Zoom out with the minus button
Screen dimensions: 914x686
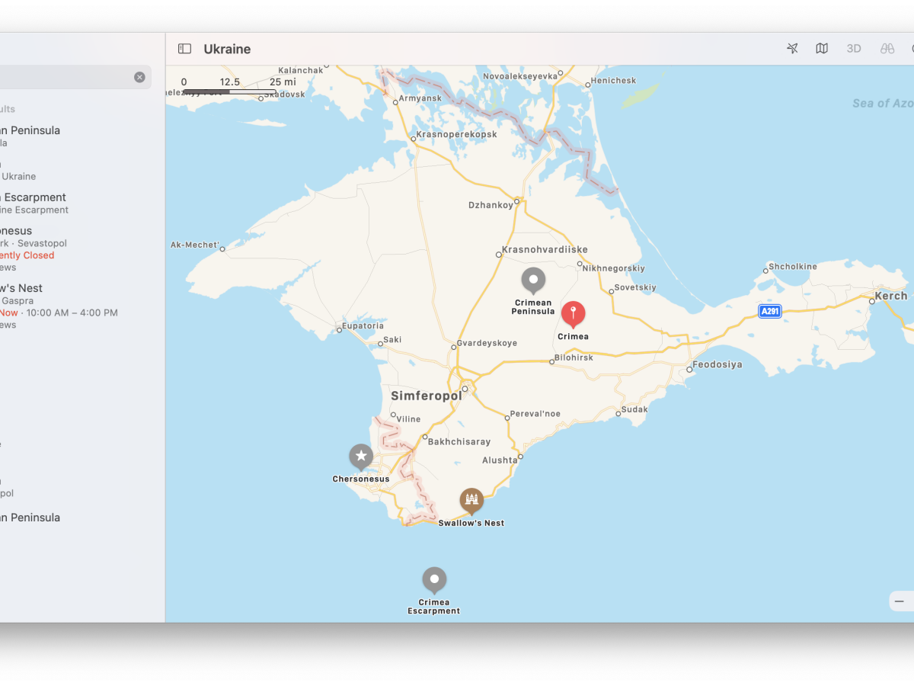point(900,601)
